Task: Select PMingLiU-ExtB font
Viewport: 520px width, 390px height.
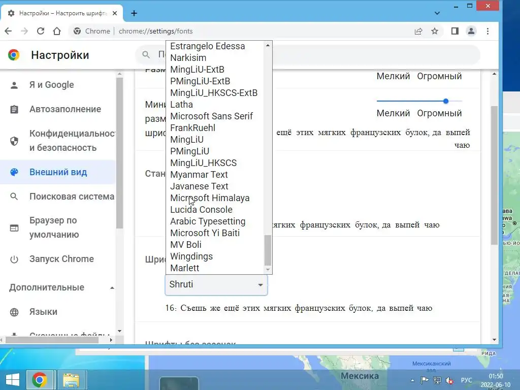Action: [215, 81]
